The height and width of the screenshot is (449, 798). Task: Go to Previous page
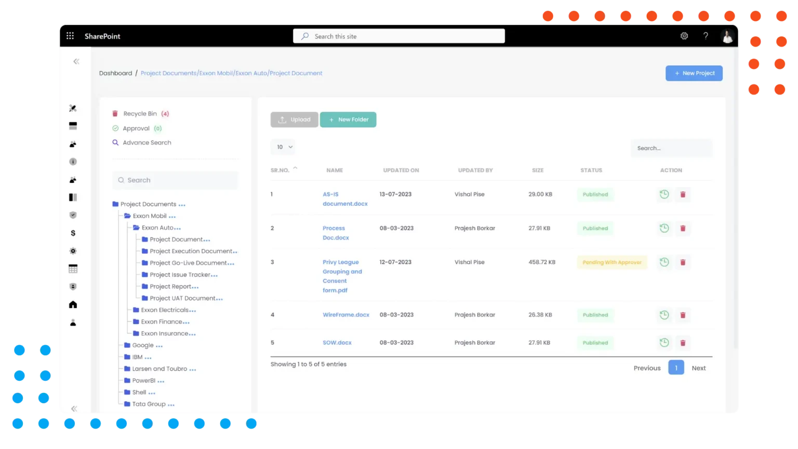pos(647,368)
